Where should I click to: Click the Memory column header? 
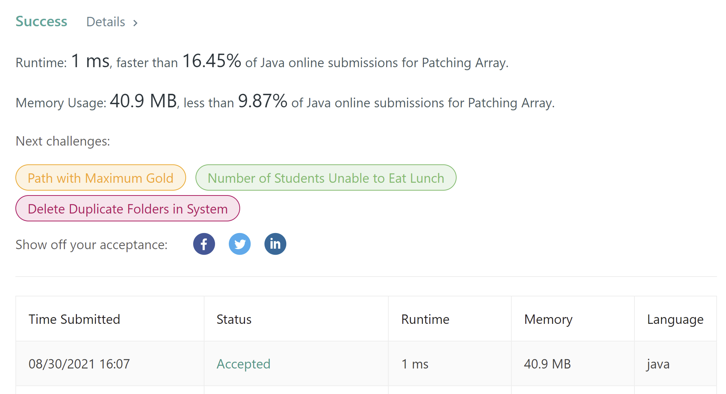548,320
